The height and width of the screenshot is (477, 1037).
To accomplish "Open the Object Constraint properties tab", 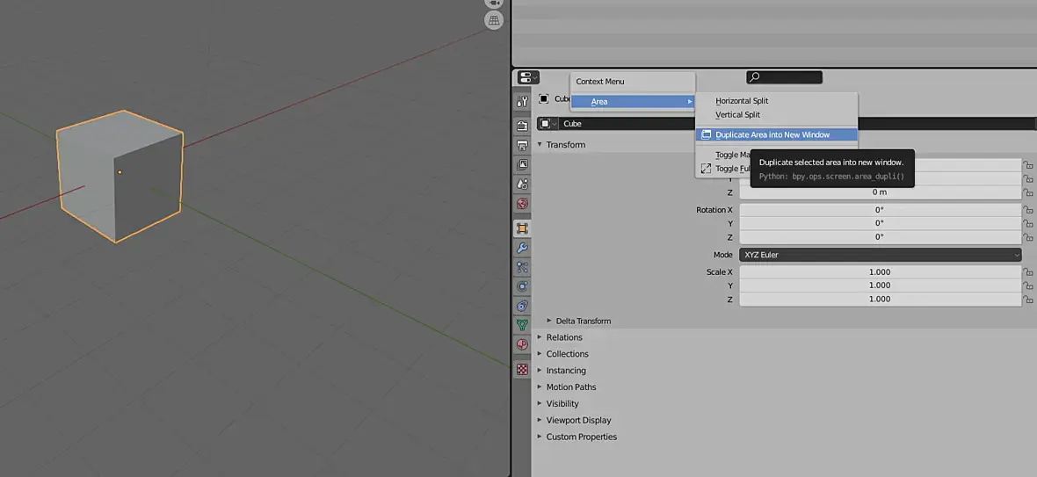I will 522,306.
